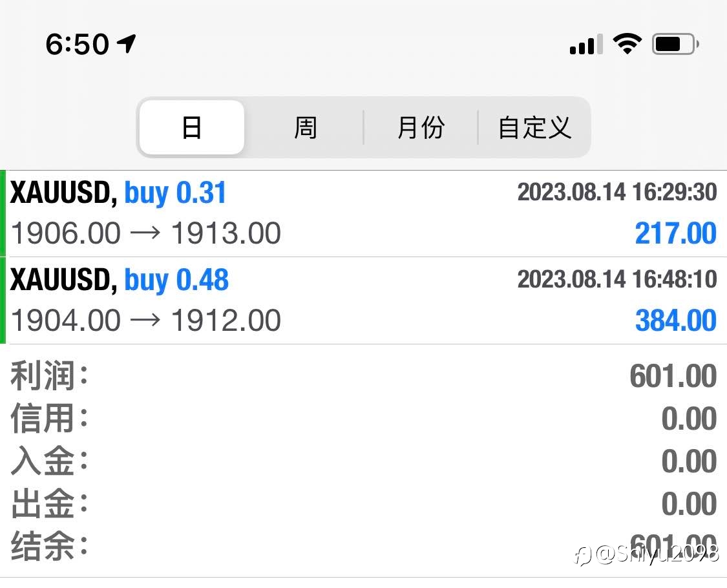
Task: Tap the cellular signal bars icon
Action: click(585, 44)
